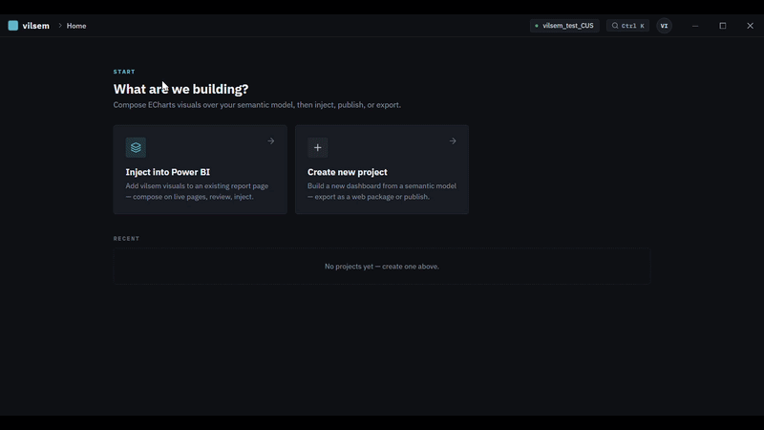Viewport: 764px width, 430px height.
Task: Open the vilsem_test_CUS connection selector
Action: pos(564,26)
